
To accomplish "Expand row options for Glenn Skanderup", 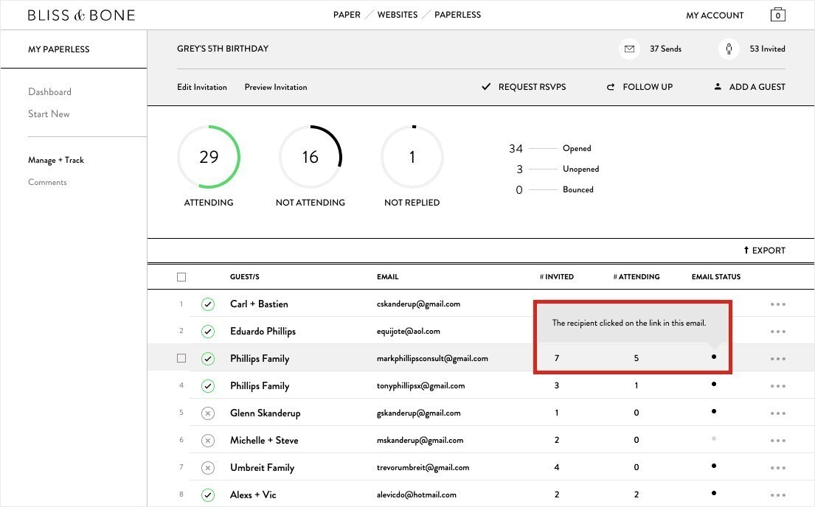I will click(777, 413).
